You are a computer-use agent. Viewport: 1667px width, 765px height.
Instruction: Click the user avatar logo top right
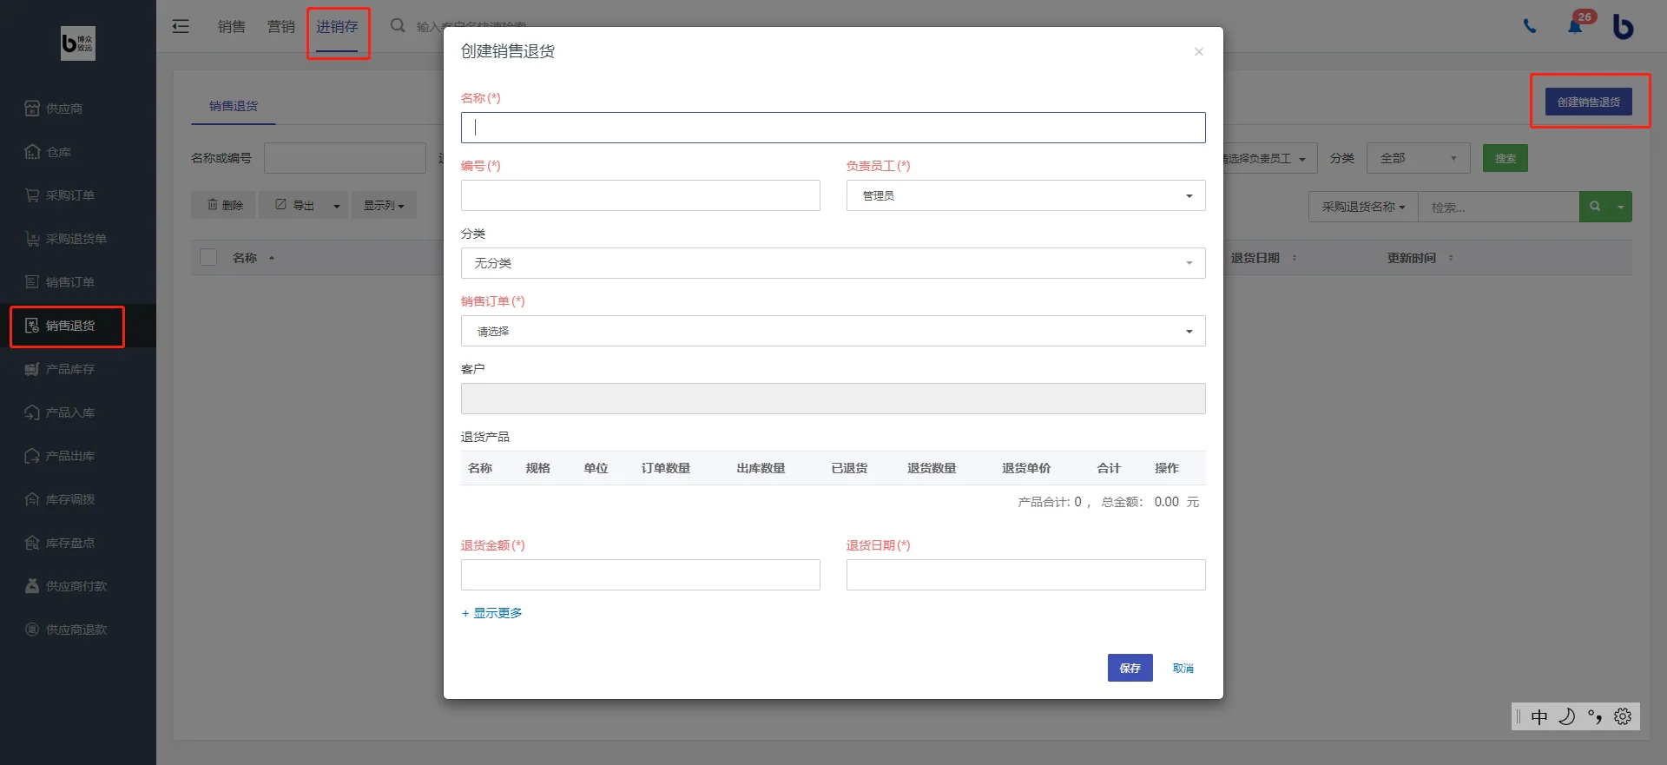(x=1623, y=26)
